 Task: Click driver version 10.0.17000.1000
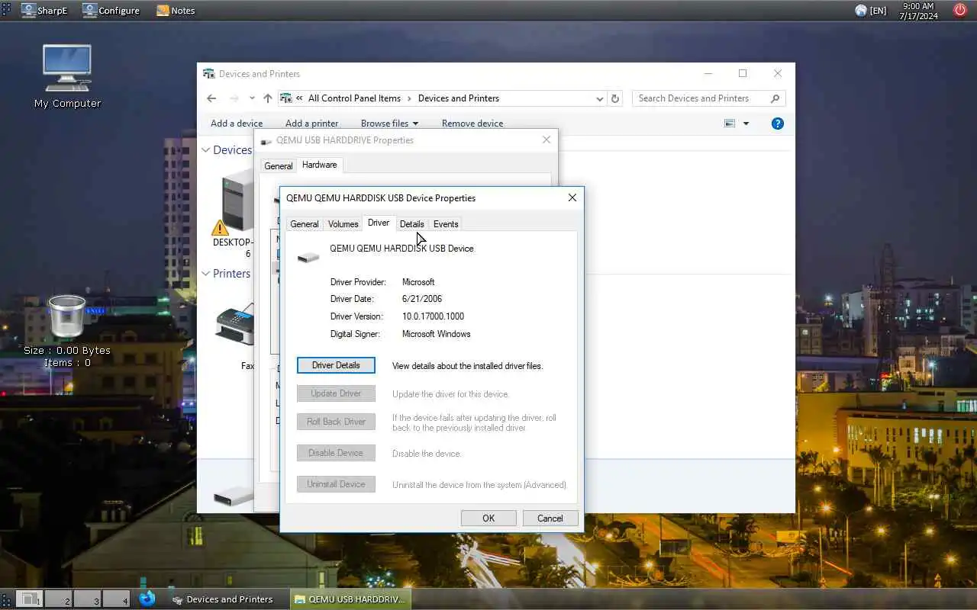(x=433, y=316)
